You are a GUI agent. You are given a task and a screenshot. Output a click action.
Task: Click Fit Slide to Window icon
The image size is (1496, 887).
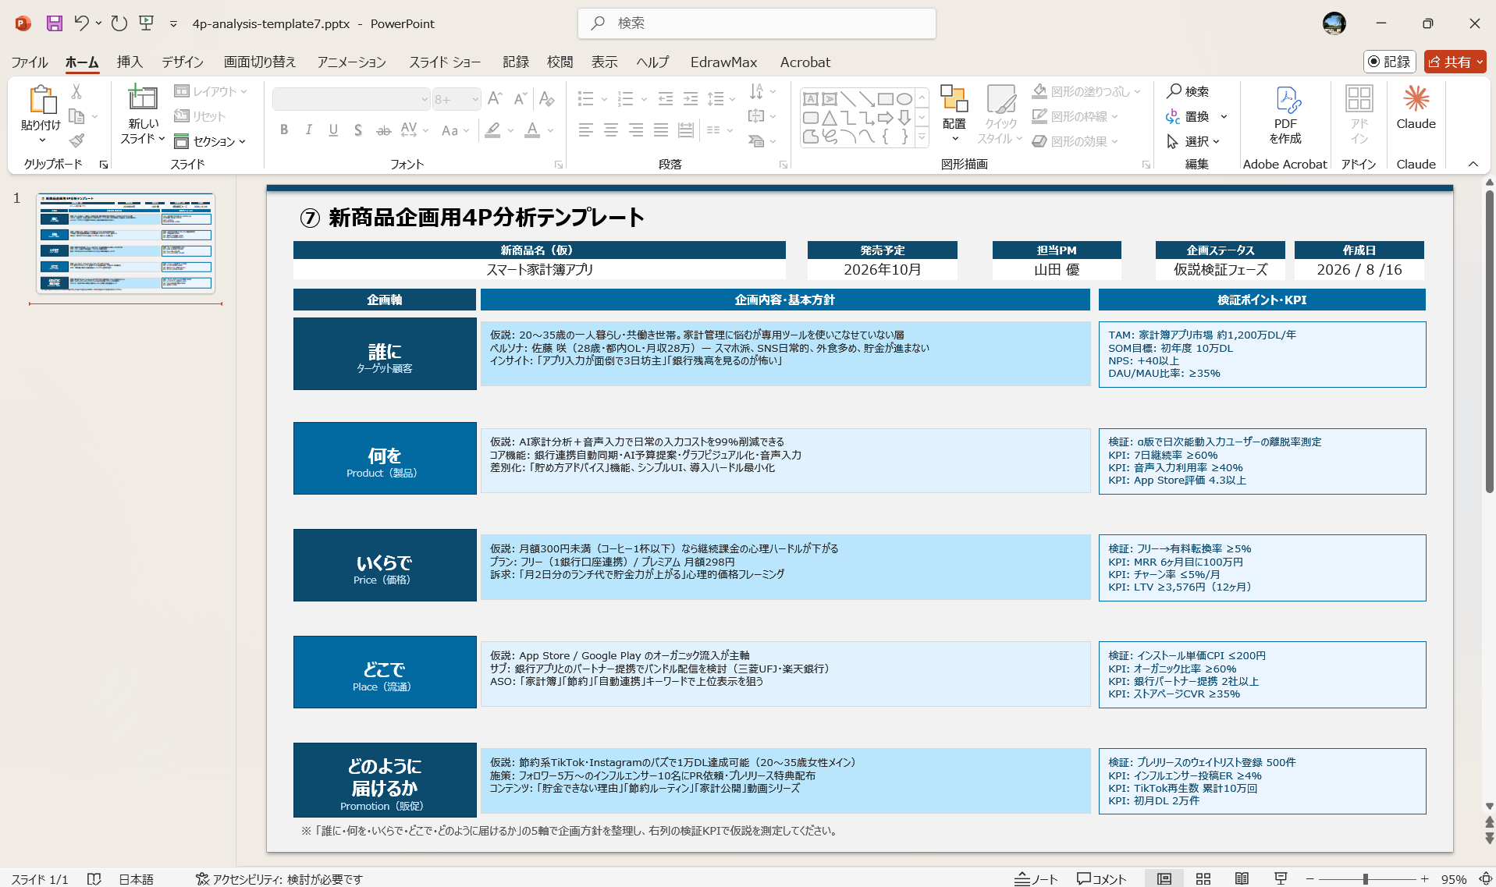[1485, 878]
